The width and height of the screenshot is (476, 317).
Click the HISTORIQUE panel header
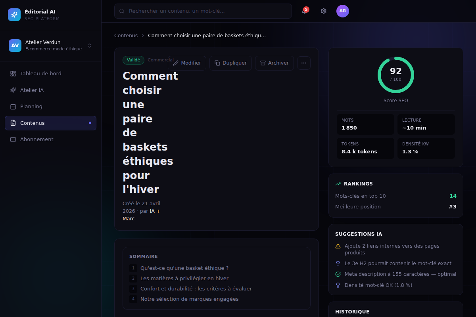tap(352, 312)
